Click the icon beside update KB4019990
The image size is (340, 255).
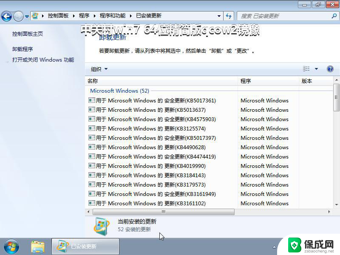point(92,165)
